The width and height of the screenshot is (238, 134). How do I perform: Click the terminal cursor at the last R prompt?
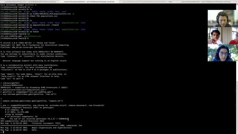click(x=3, y=132)
